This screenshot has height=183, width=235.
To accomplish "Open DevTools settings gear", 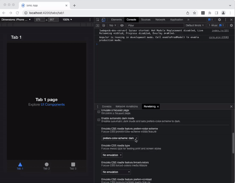I will [219, 20].
